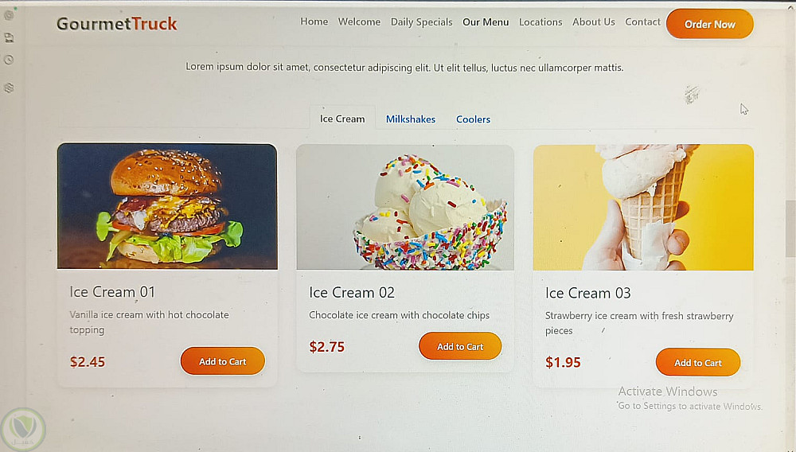The image size is (796, 452).
Task: Click the bottom cog-shaped icon in left sidebar
Action: tap(9, 88)
